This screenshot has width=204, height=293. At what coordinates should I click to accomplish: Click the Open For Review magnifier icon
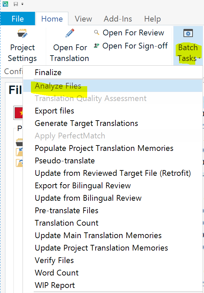coord(97,33)
